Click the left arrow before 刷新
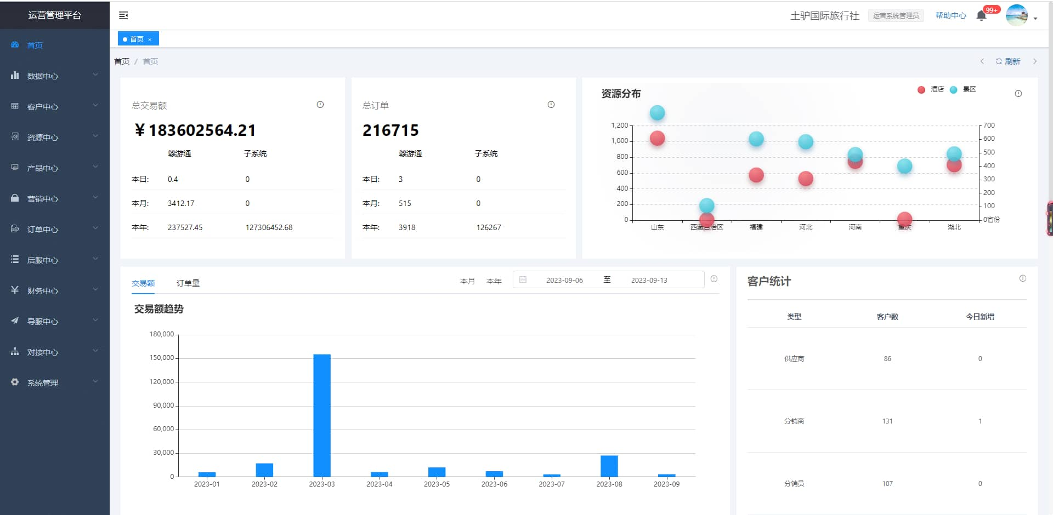 click(x=982, y=61)
